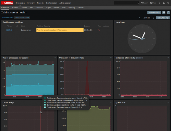Click next time period arrow
Image resolution: width=171 pixels, height=131 pixels.
tap(154, 18)
